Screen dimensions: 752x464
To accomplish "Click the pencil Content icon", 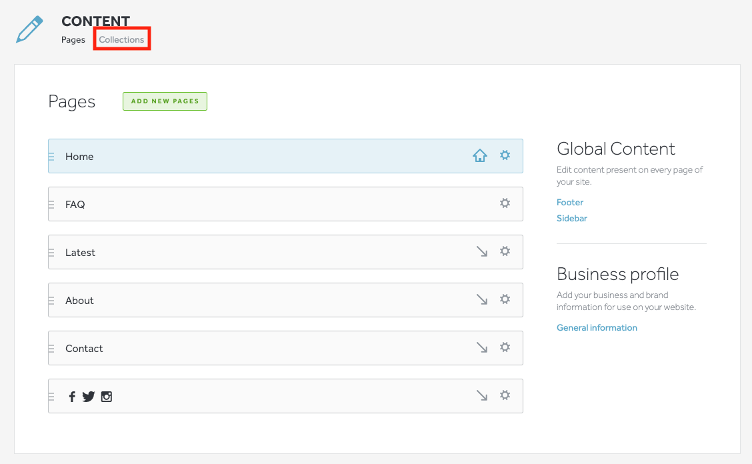I will pyautogui.click(x=30, y=29).
